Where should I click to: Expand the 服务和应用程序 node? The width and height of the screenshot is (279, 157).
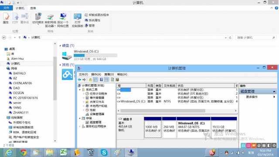click(x=80, y=126)
